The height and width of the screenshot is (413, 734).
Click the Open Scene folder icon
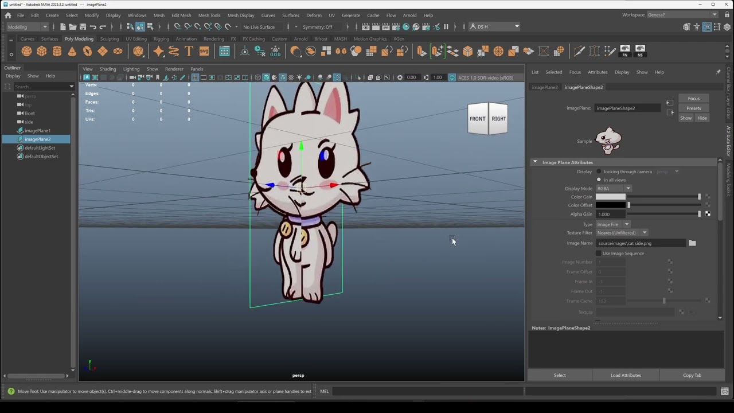(x=73, y=27)
